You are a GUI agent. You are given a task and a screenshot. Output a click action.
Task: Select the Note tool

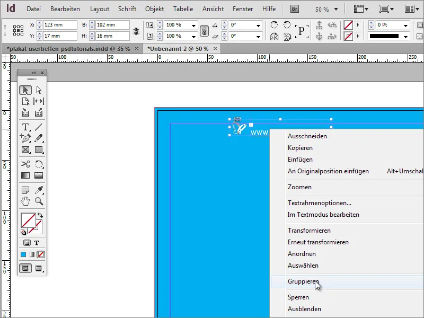click(25, 190)
